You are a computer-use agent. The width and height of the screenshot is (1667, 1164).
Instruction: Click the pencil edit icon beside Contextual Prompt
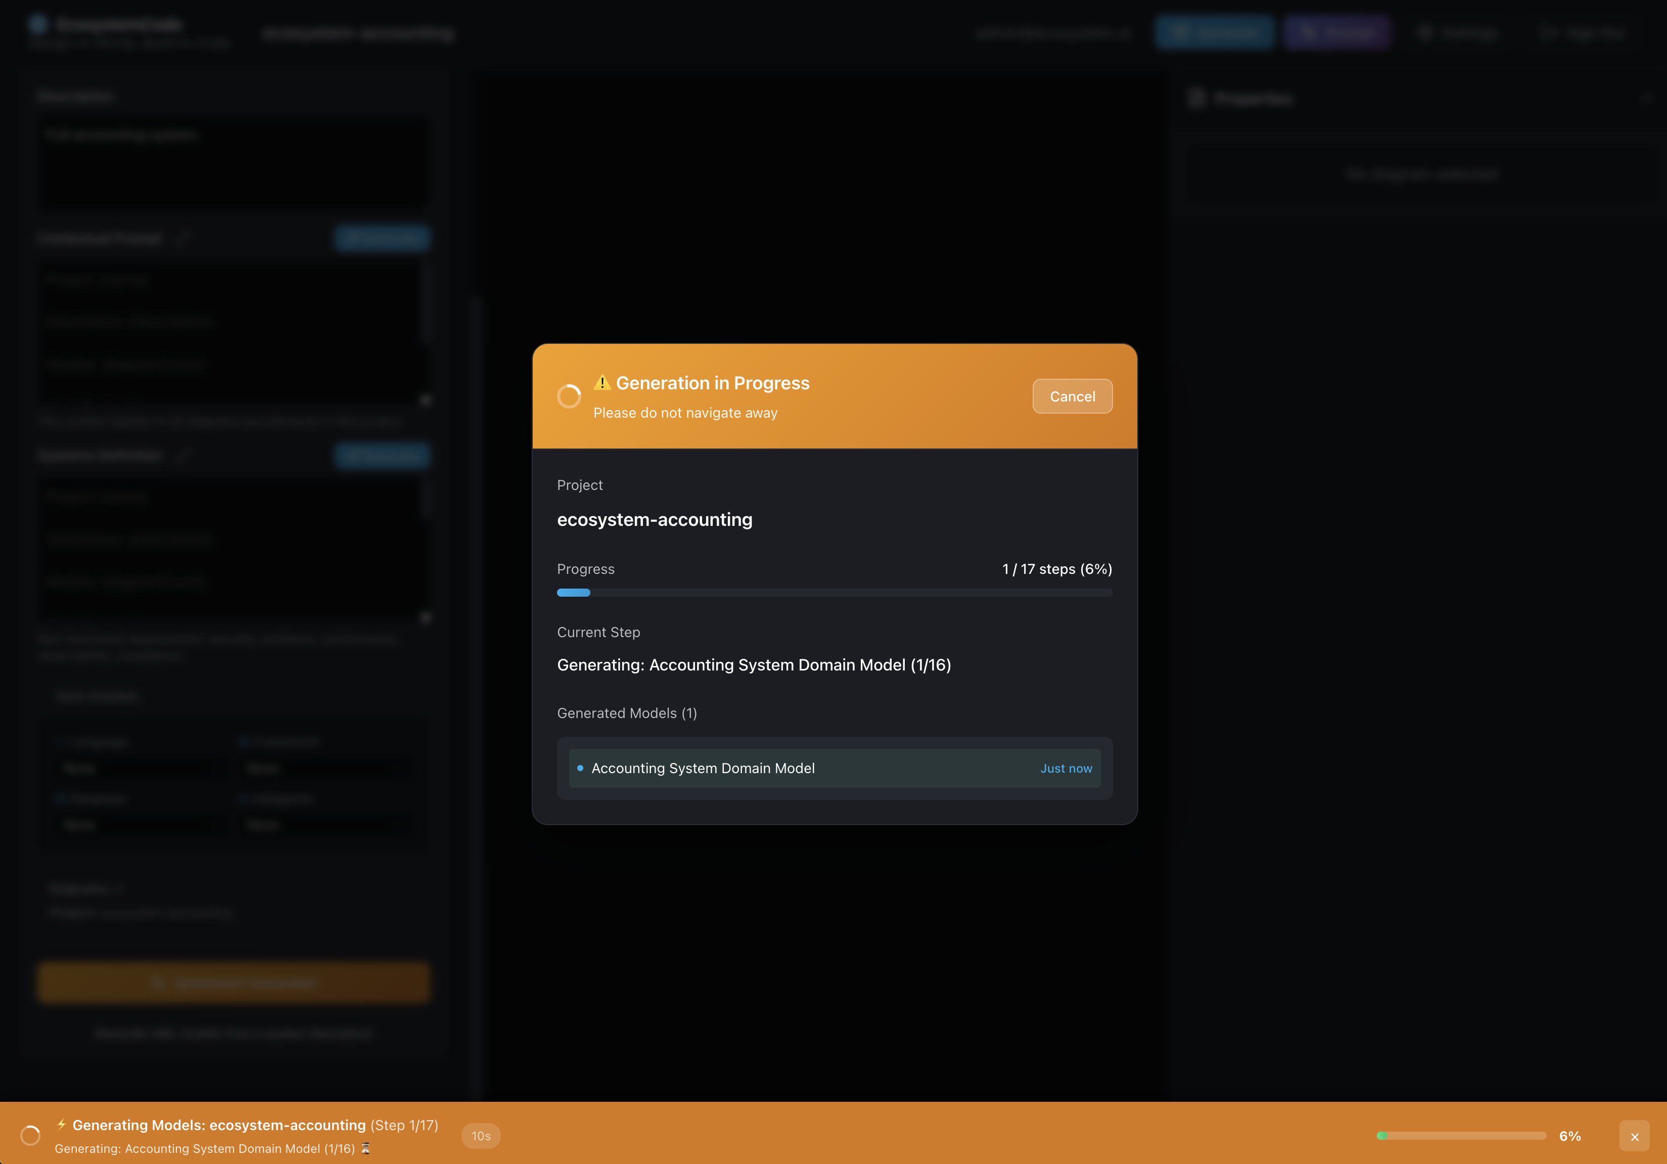click(183, 238)
